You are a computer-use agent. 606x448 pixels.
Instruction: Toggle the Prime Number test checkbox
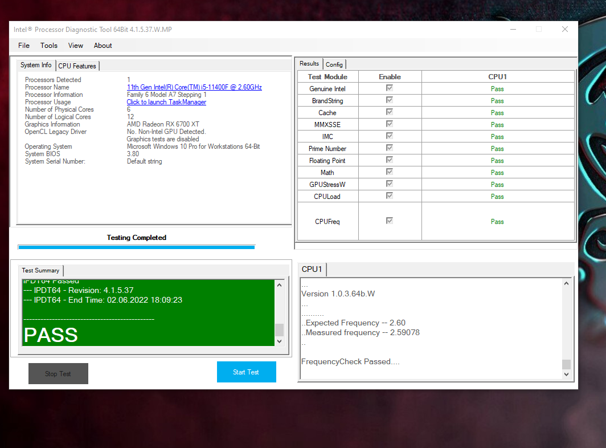pyautogui.click(x=390, y=148)
